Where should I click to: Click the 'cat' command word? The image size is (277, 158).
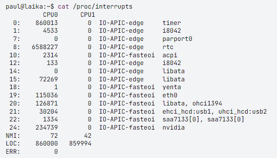click(64, 7)
